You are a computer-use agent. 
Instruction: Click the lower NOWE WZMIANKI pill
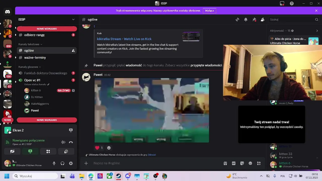tap(47, 120)
